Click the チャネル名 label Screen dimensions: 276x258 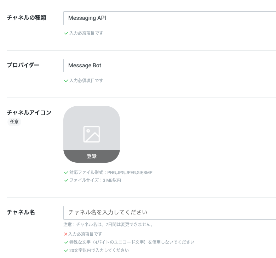point(21,212)
